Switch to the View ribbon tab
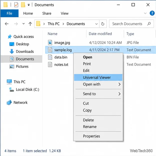 (65, 13)
